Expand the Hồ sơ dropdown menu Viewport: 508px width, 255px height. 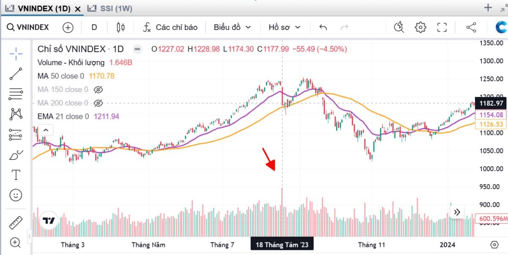[284, 27]
